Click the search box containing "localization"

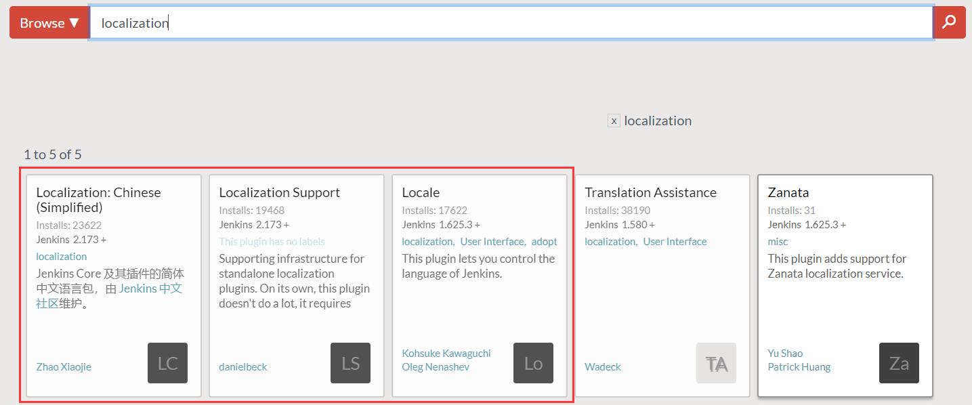[511, 23]
